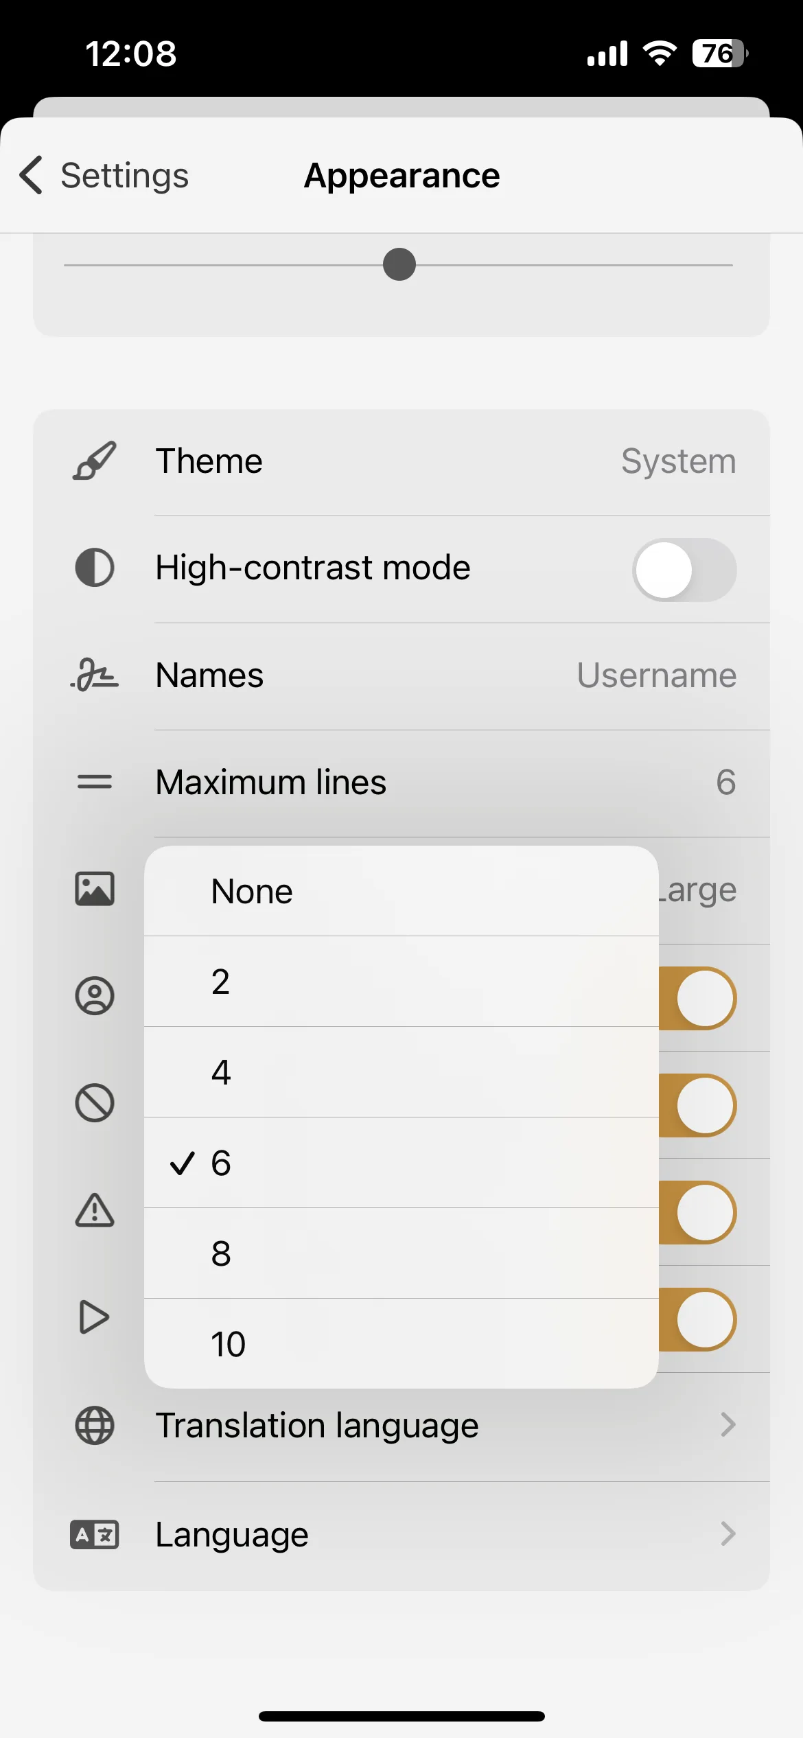Click the person-circle avatar icon
Image resolution: width=803 pixels, height=1738 pixels.
tap(94, 996)
